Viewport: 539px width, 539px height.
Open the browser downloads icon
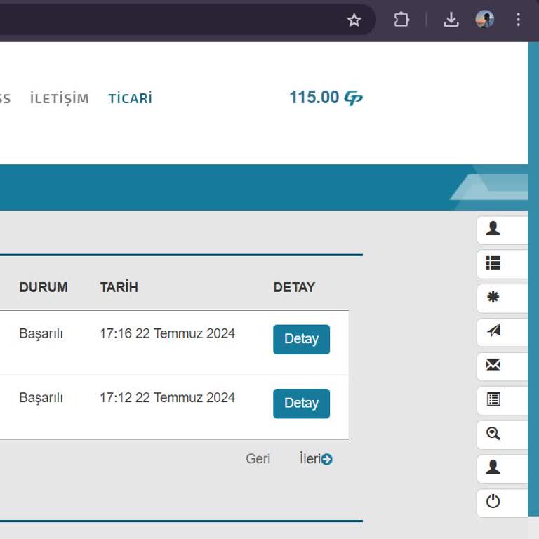451,20
